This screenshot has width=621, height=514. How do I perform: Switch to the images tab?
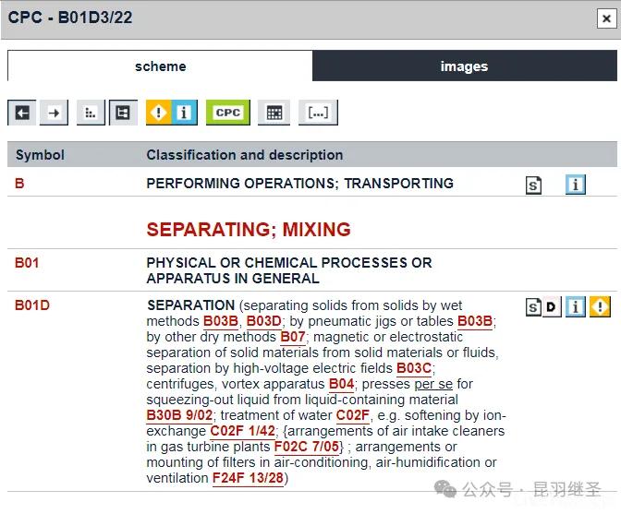click(x=464, y=66)
